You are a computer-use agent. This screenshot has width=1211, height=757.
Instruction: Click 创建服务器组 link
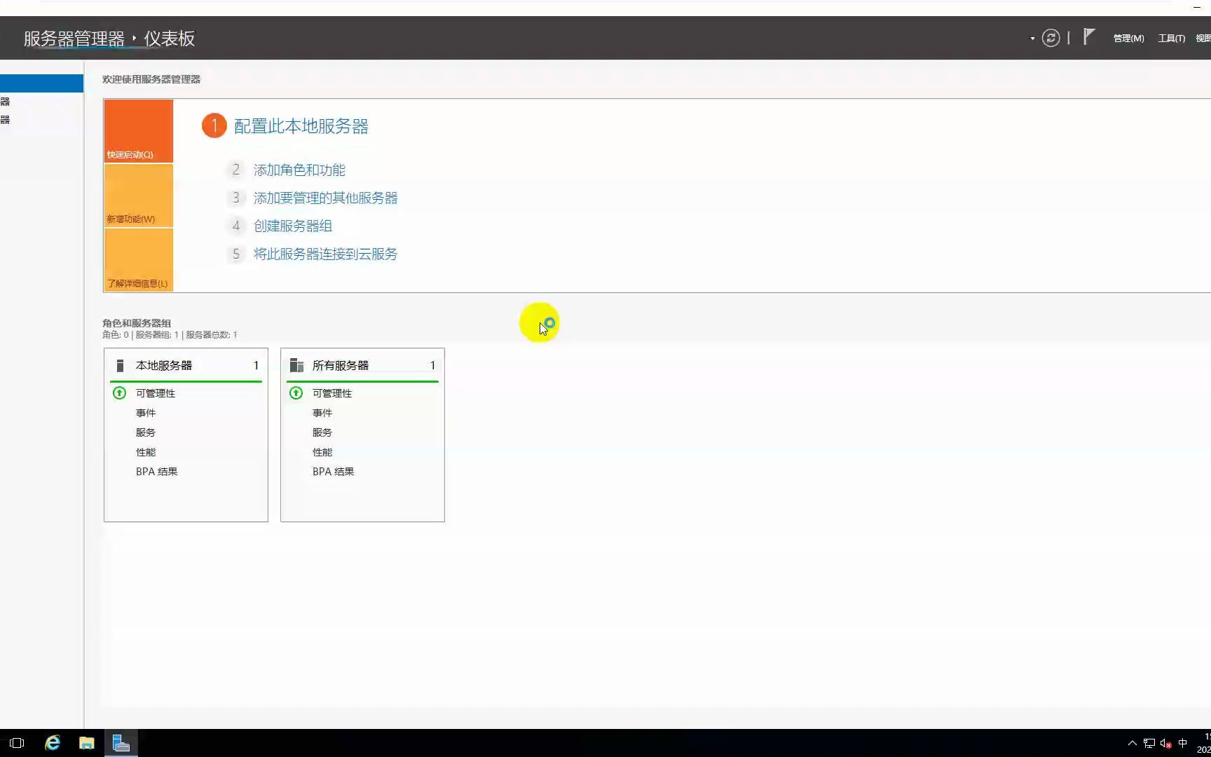[293, 226]
